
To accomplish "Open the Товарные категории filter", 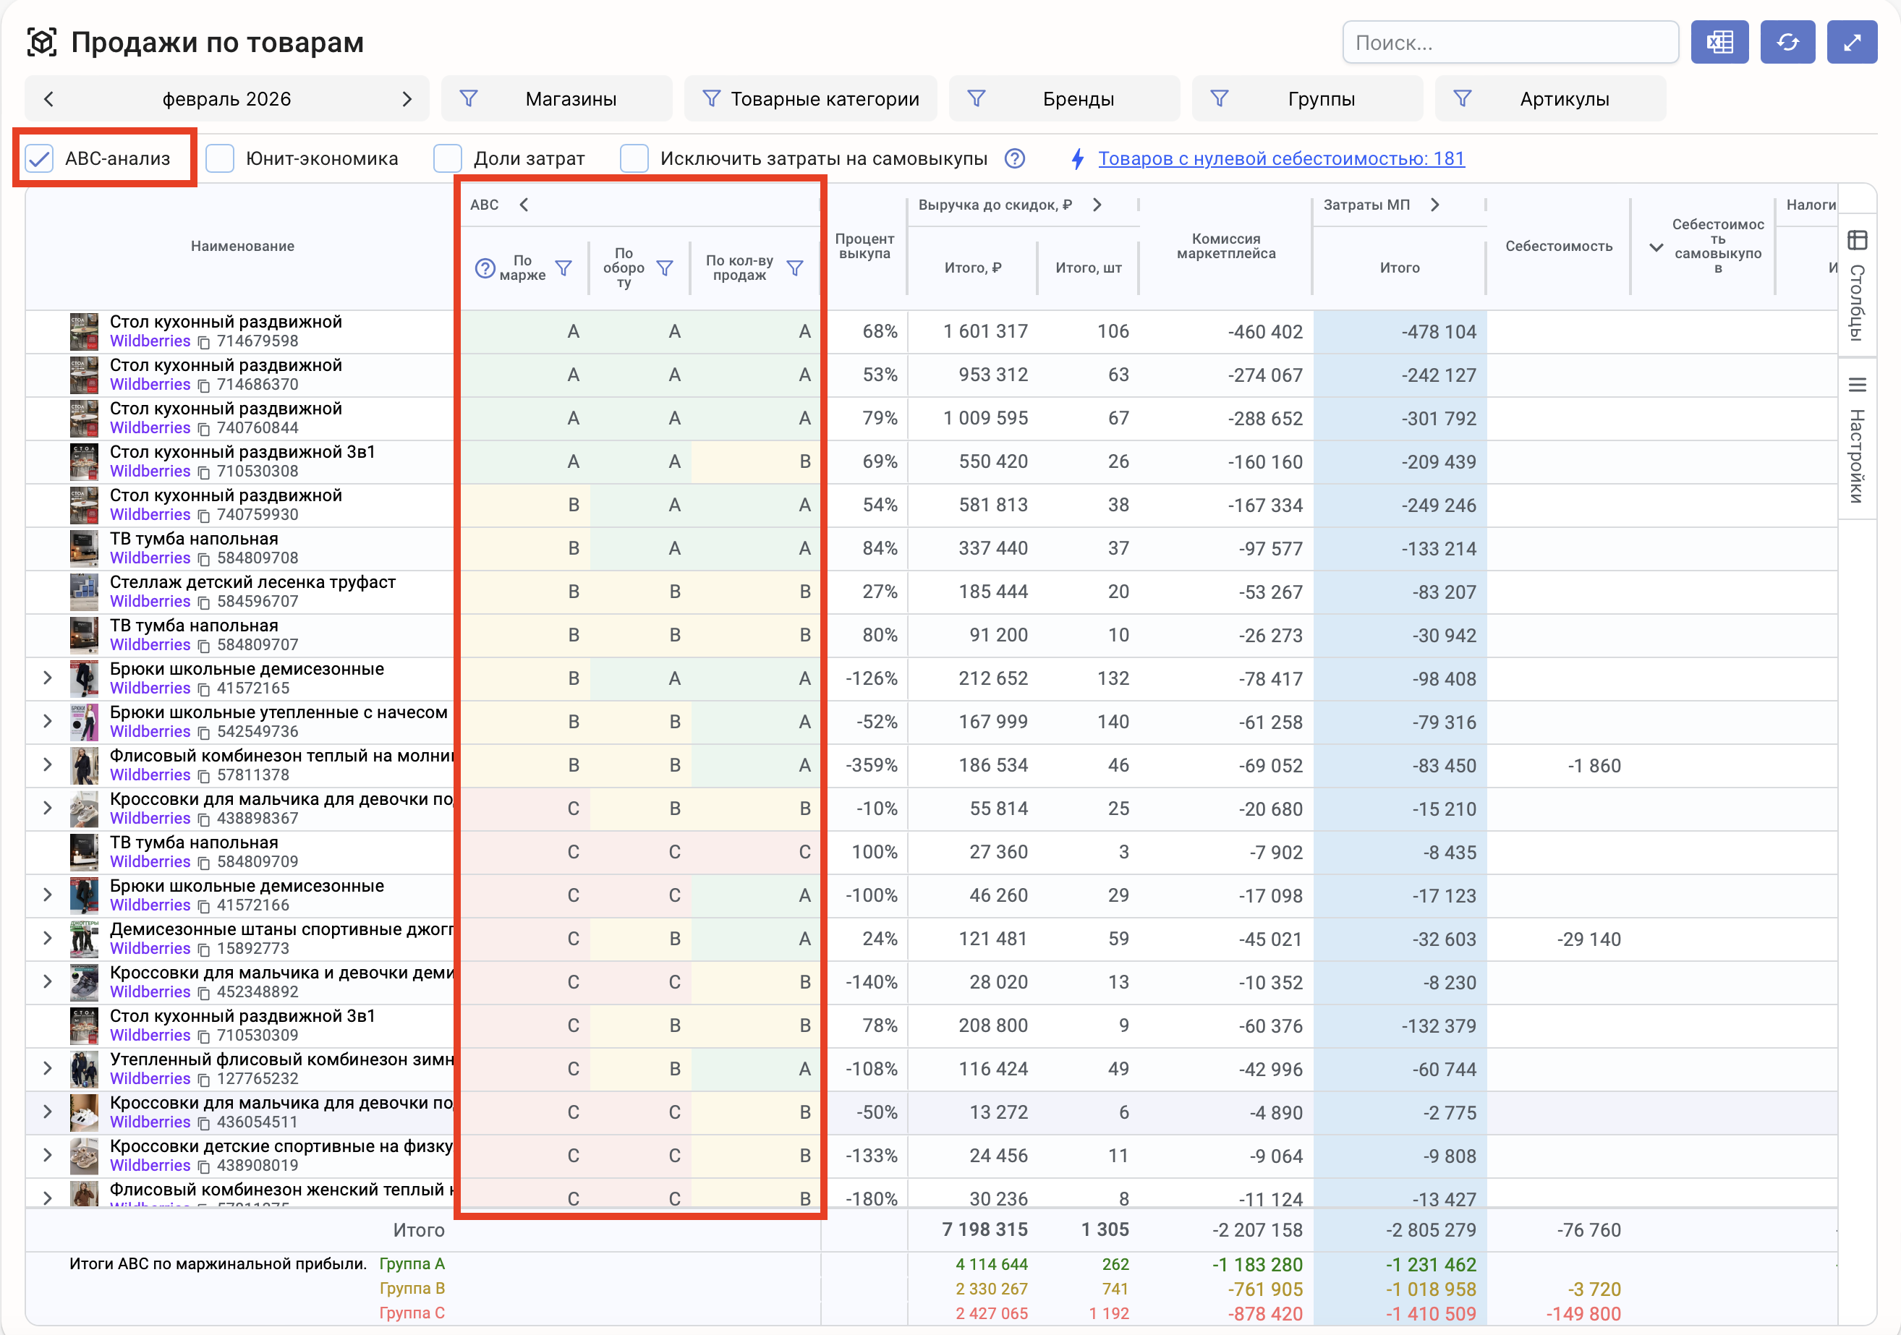I will [811, 99].
